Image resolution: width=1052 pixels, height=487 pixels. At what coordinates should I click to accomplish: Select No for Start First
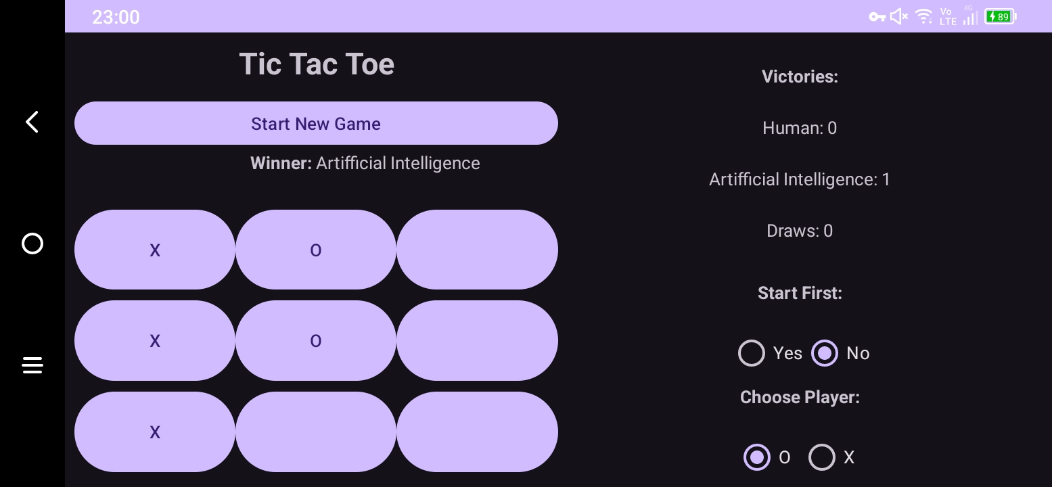[825, 353]
